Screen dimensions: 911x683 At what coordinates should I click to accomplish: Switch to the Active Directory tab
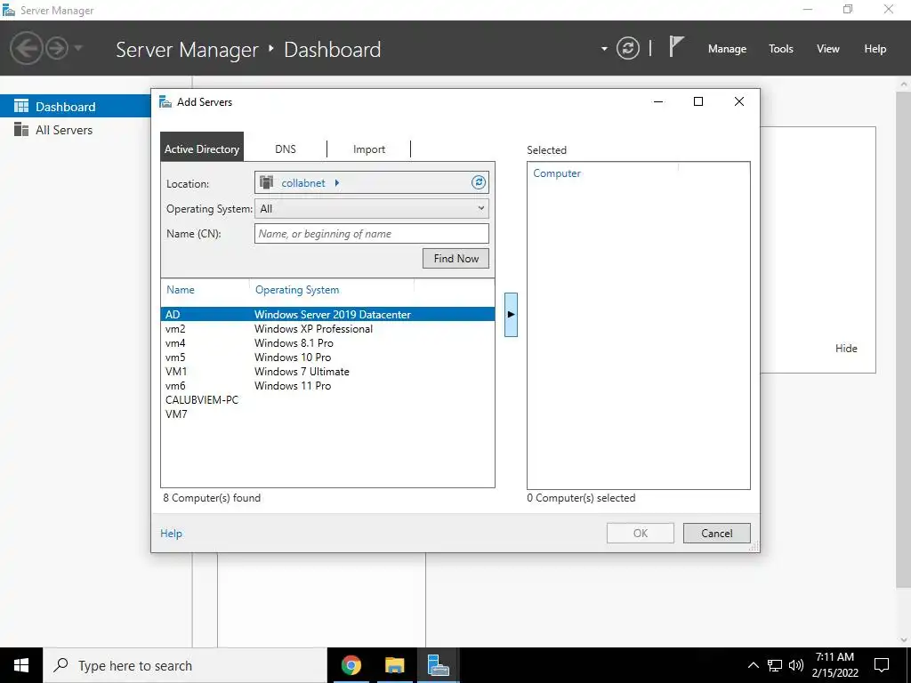(202, 149)
